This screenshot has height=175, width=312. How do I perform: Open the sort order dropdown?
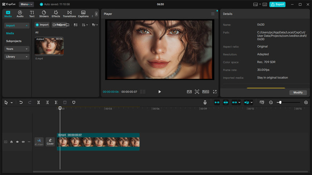[x=85, y=25]
